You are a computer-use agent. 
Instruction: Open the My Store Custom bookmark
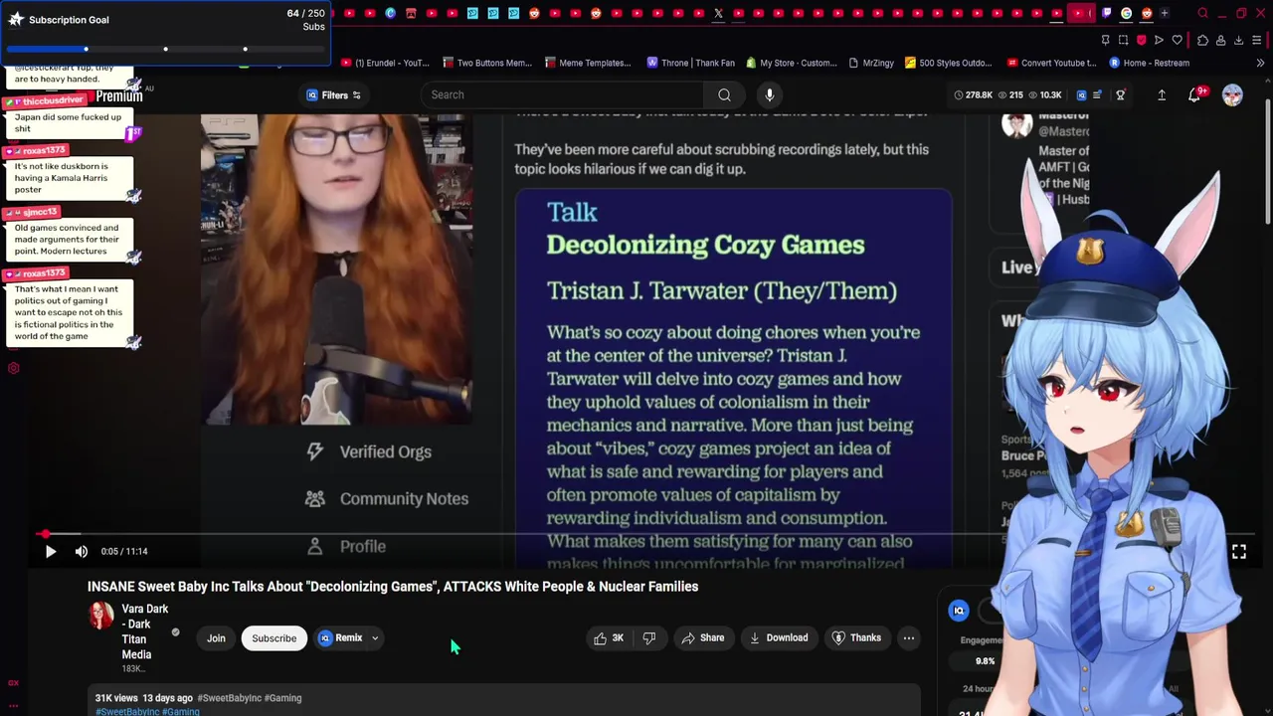click(792, 63)
